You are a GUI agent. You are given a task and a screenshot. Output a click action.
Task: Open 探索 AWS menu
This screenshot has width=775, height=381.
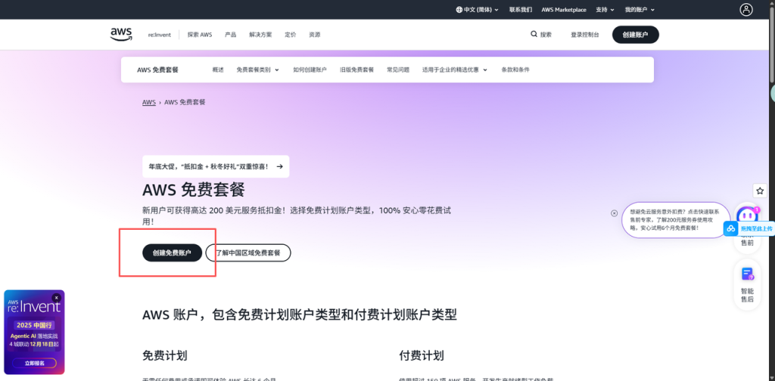click(x=200, y=35)
